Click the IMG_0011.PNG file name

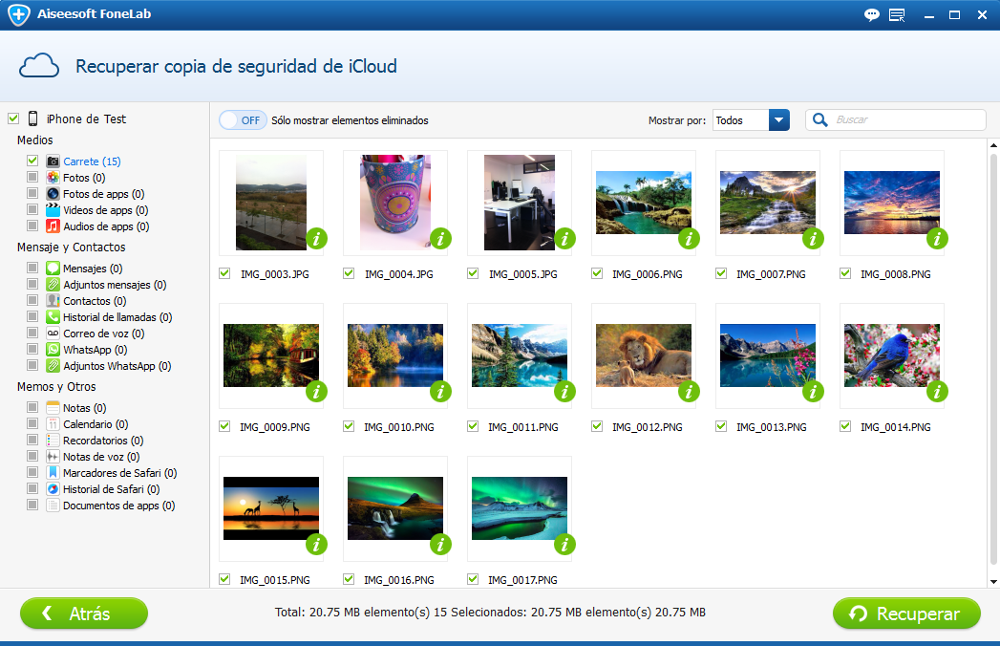pyautogui.click(x=523, y=427)
